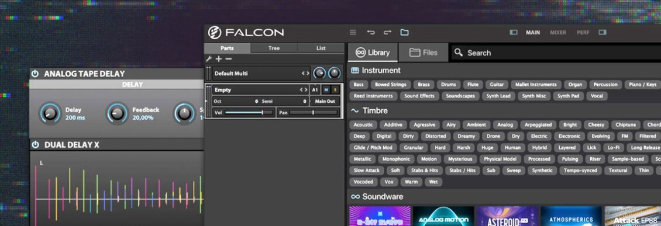Open the hamburger menu in Falcon header
661x226 pixels.
pos(353,32)
